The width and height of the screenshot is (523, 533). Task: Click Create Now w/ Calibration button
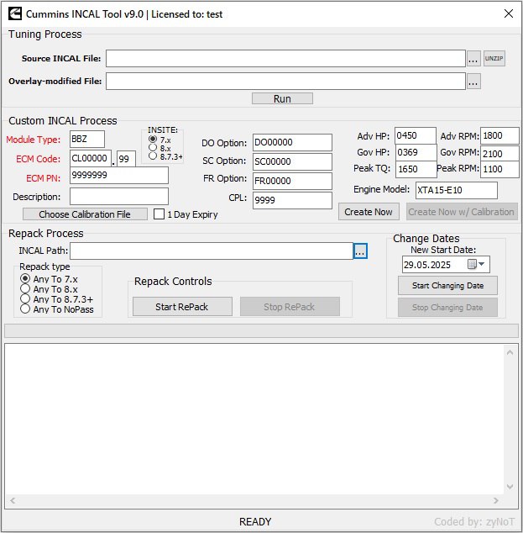(x=462, y=212)
